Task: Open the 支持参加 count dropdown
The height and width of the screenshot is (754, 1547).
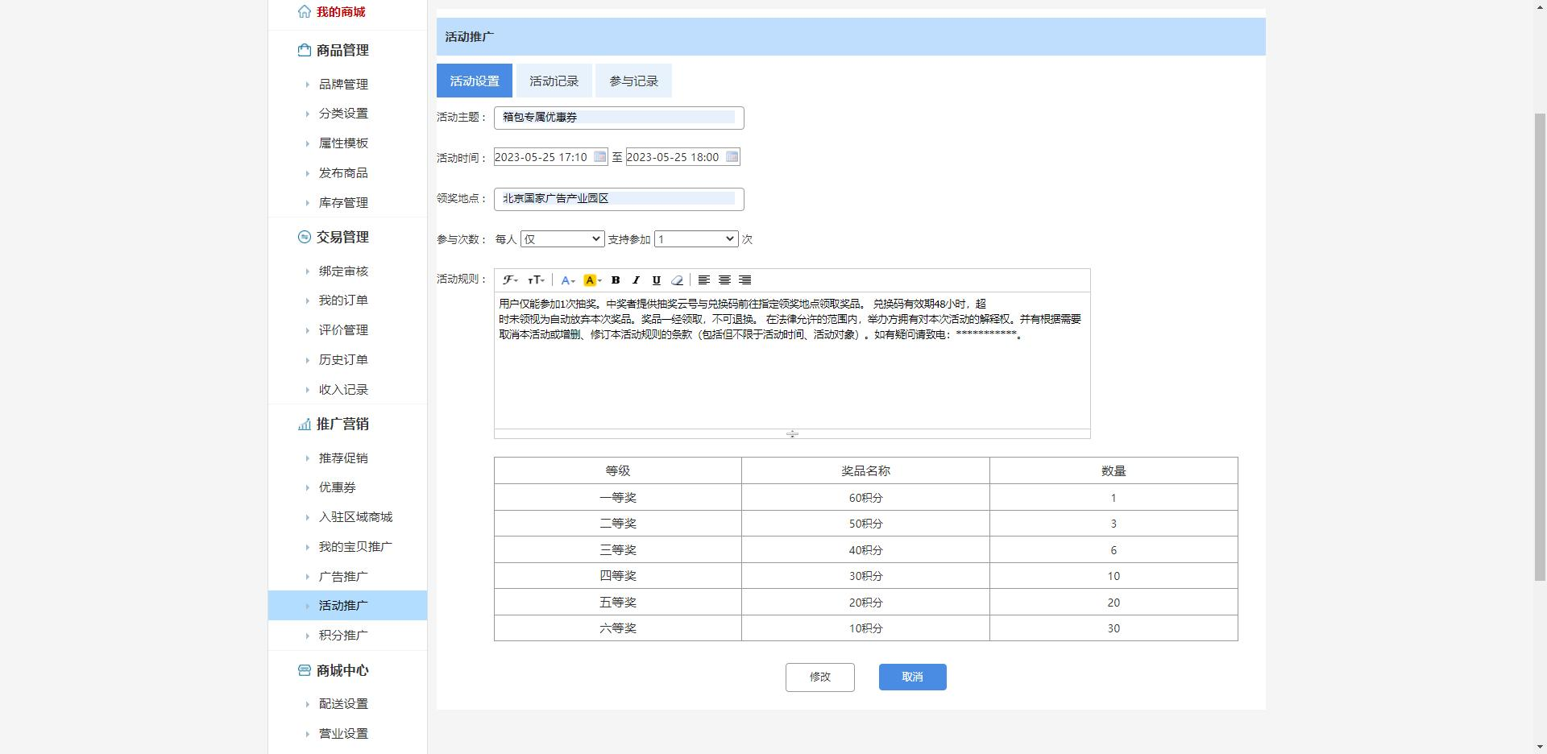Action: (696, 239)
